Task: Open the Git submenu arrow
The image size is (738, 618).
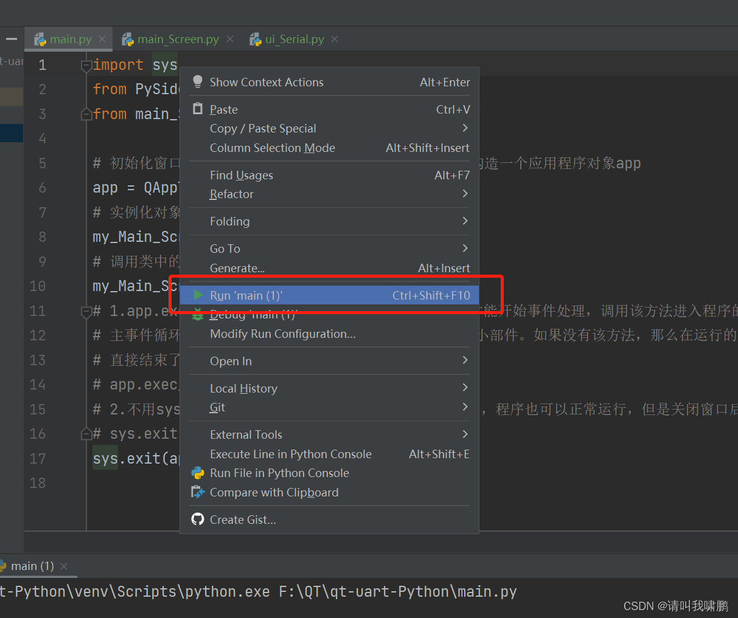Action: pyautogui.click(x=465, y=407)
